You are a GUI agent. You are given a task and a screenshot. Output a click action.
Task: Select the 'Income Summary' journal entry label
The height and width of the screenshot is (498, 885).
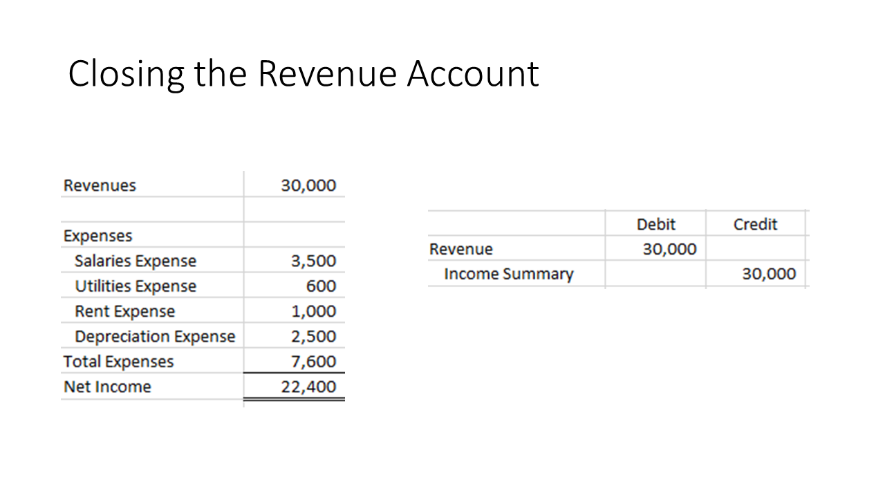click(x=509, y=274)
